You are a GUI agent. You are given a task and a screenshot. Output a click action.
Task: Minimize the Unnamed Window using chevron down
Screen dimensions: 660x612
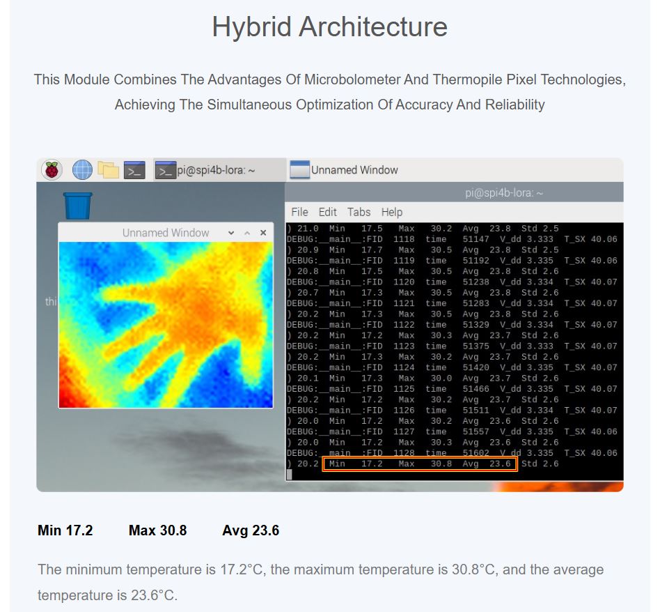[231, 233]
